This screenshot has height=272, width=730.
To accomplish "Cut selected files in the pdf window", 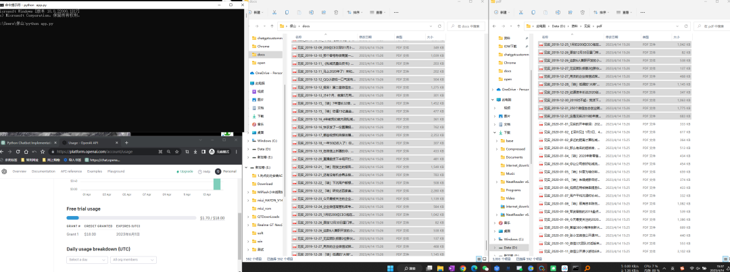I will point(521,12).
